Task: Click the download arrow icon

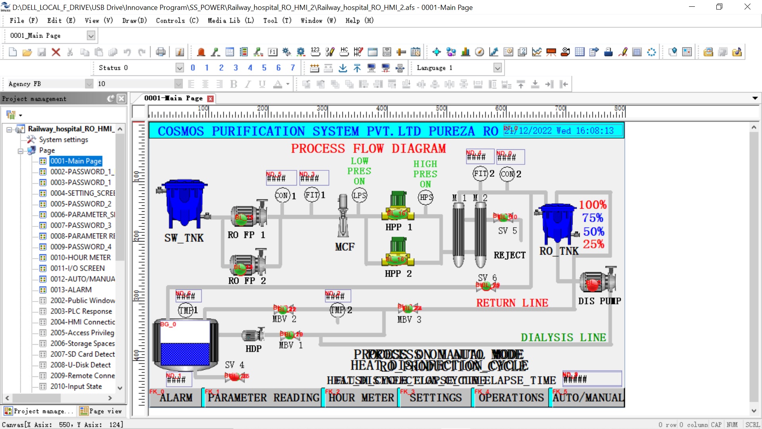Action: coord(343,68)
